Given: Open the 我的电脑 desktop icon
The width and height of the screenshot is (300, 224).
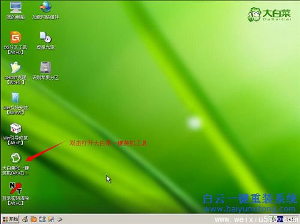Looking at the screenshot, I should click(x=16, y=11).
